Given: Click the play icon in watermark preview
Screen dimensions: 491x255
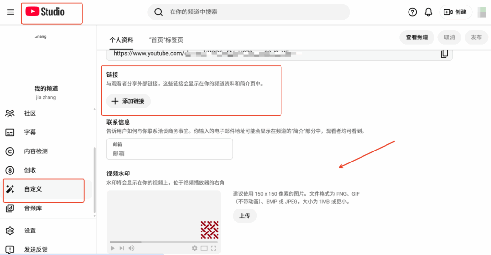Looking at the screenshot, I should [113, 248].
